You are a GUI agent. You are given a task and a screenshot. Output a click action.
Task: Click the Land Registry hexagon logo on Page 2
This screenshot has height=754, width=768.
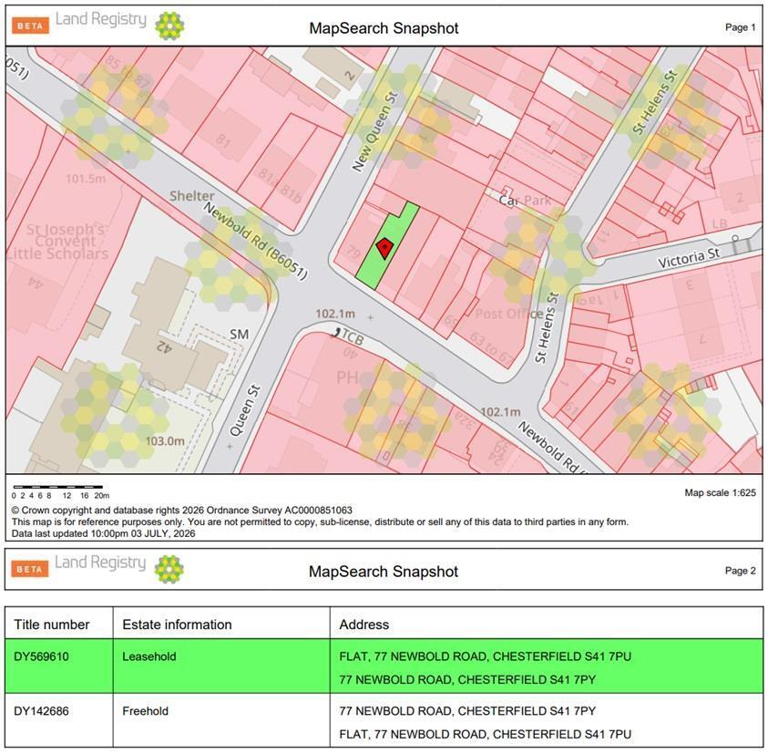tap(169, 569)
